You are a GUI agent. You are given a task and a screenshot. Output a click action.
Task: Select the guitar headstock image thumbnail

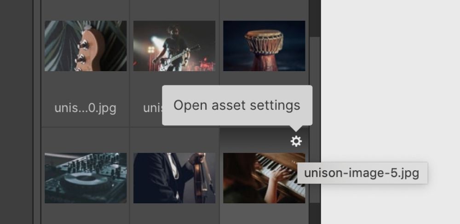(x=86, y=46)
